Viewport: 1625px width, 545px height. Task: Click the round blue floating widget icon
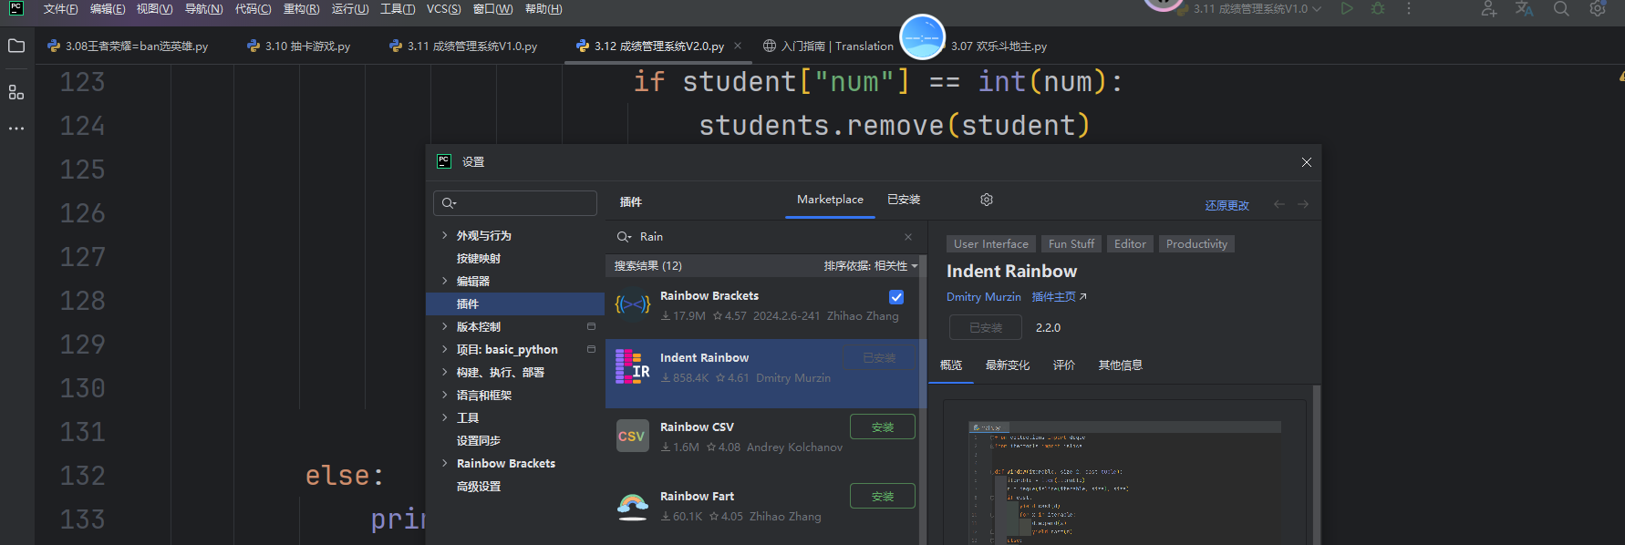coord(923,37)
